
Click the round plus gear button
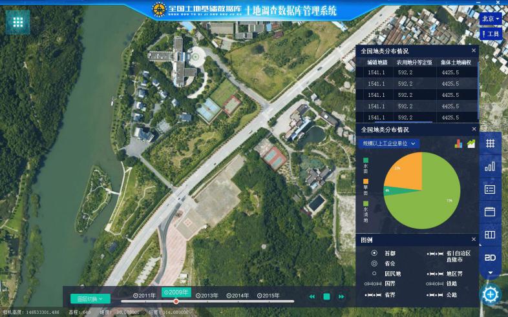click(x=491, y=294)
